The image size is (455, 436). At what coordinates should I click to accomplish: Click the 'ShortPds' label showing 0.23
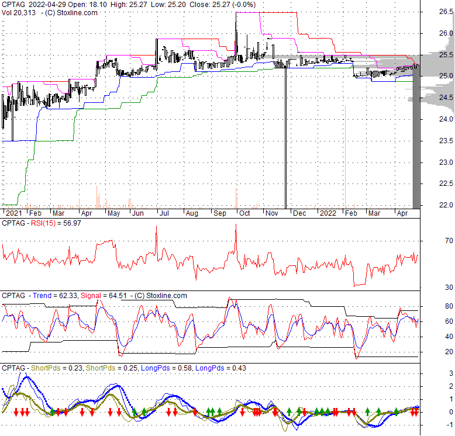pyautogui.click(x=46, y=368)
